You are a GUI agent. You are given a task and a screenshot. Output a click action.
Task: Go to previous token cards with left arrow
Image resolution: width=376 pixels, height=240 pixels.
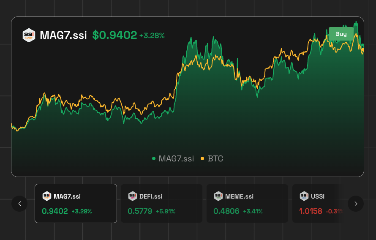pos(19,204)
